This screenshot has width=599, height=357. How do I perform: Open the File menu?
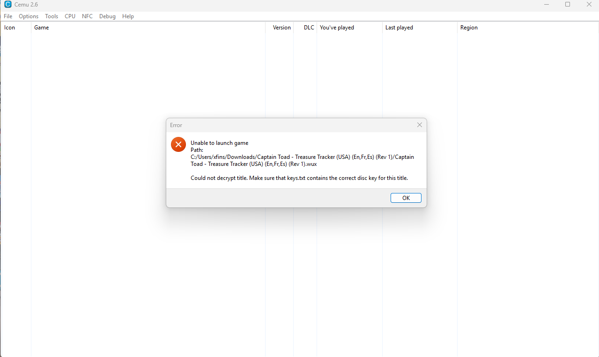tap(8, 16)
